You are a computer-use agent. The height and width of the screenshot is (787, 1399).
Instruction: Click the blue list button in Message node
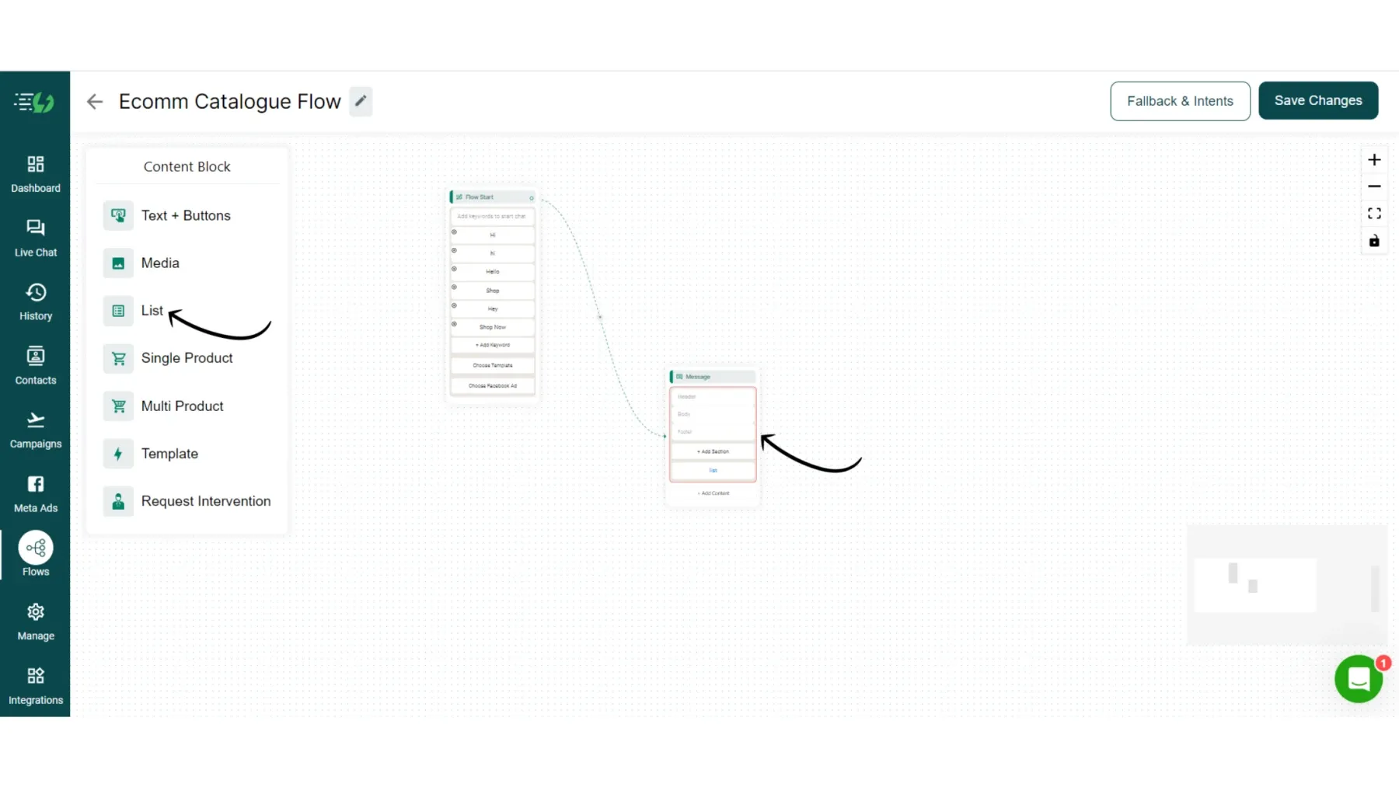pyautogui.click(x=713, y=471)
